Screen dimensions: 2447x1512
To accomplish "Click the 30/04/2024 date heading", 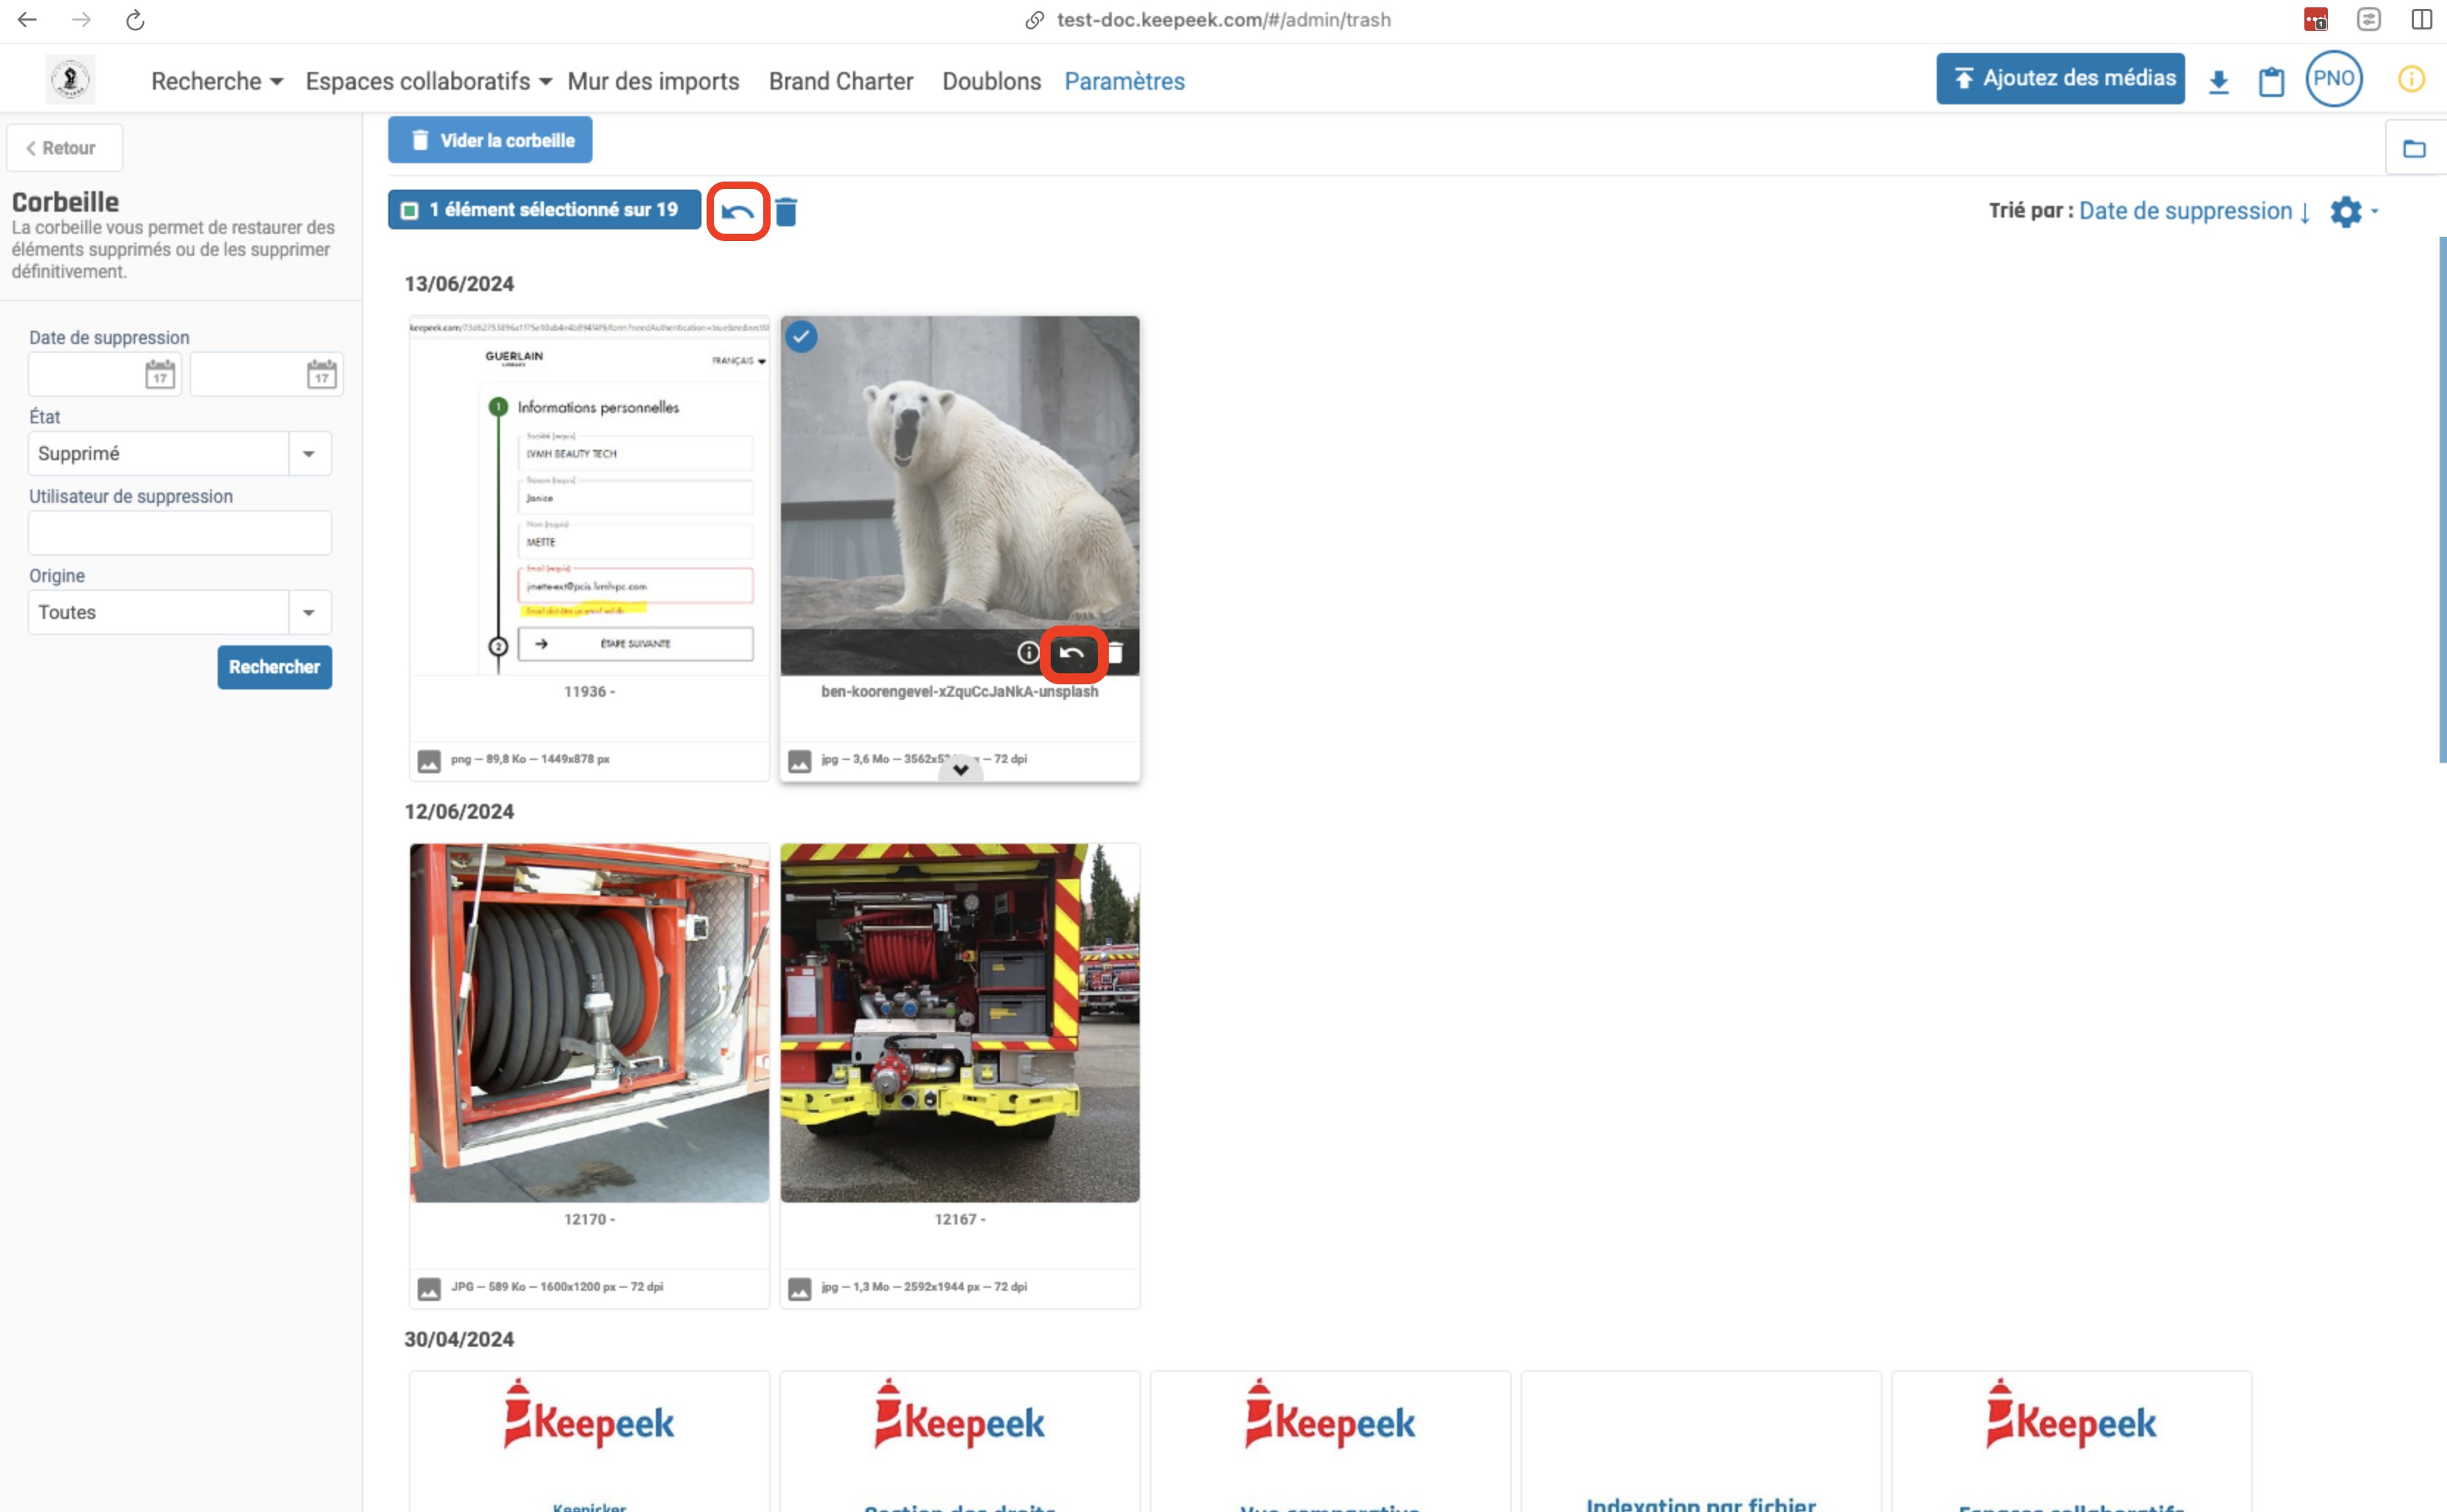I will tap(459, 1339).
